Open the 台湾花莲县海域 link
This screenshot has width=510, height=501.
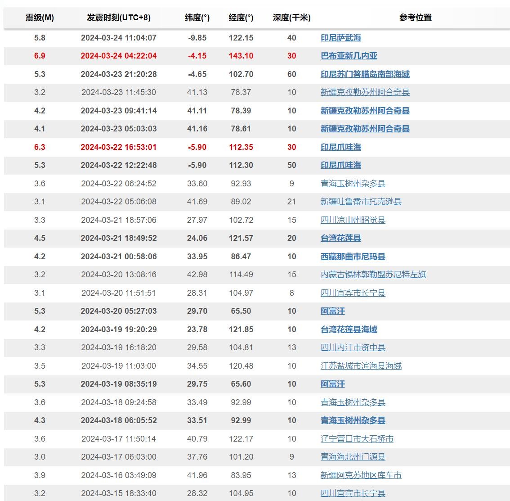point(349,329)
